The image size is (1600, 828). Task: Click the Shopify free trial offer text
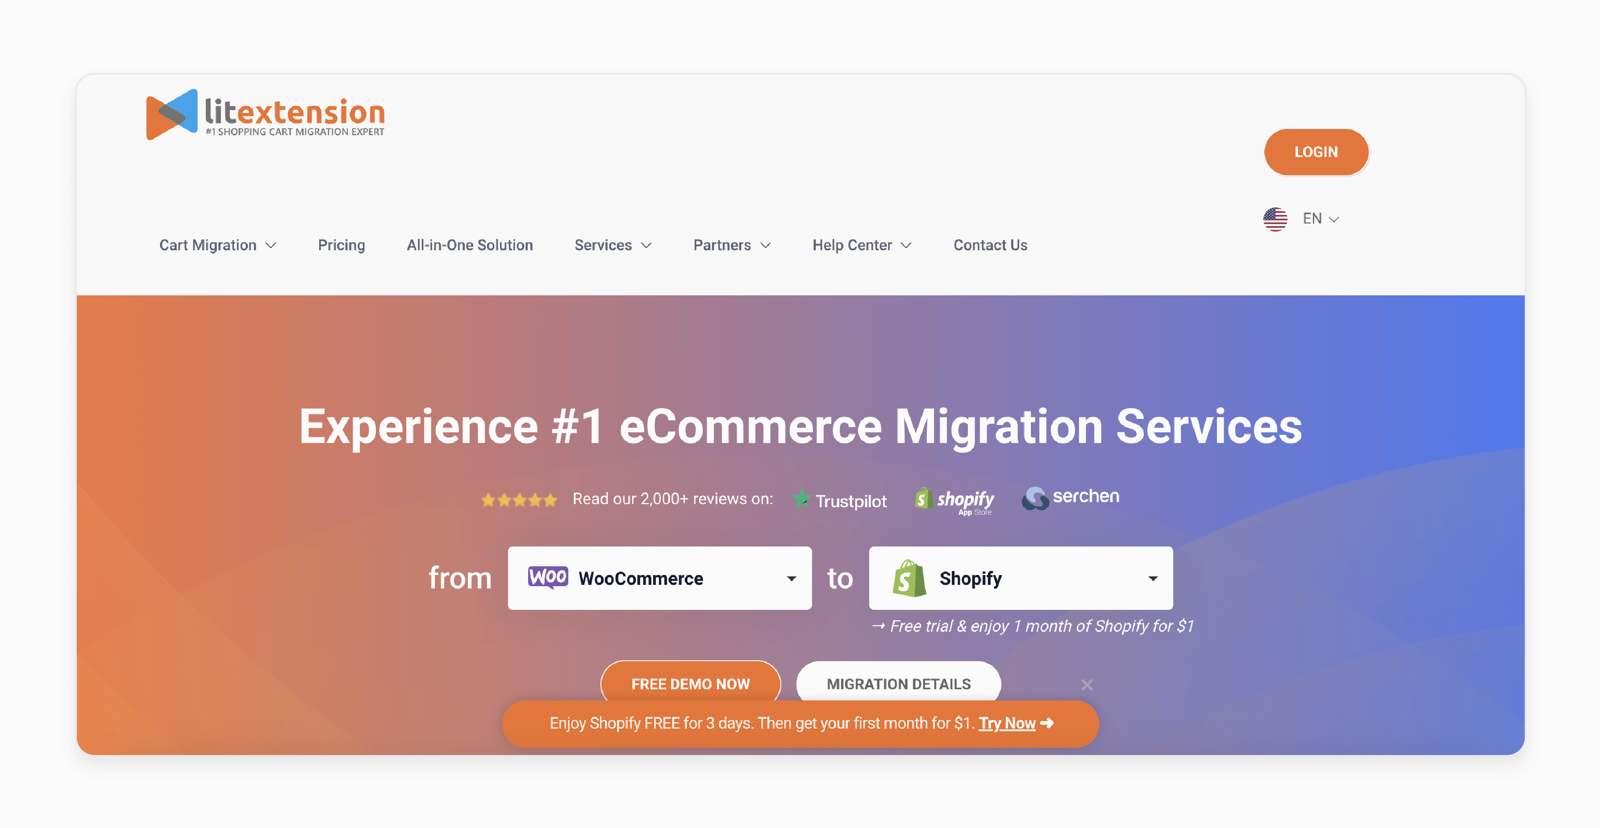[x=1032, y=625]
